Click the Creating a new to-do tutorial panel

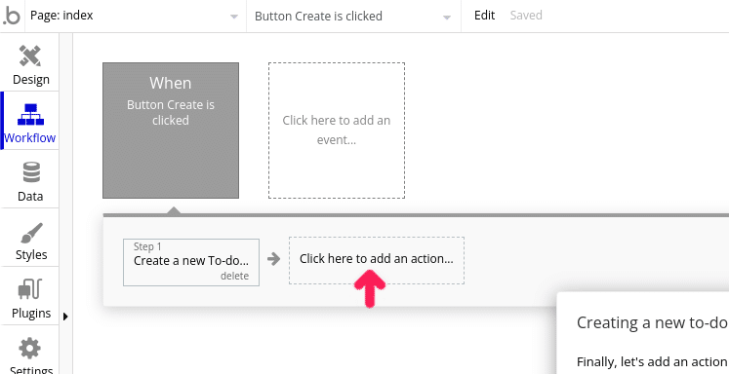point(643,333)
